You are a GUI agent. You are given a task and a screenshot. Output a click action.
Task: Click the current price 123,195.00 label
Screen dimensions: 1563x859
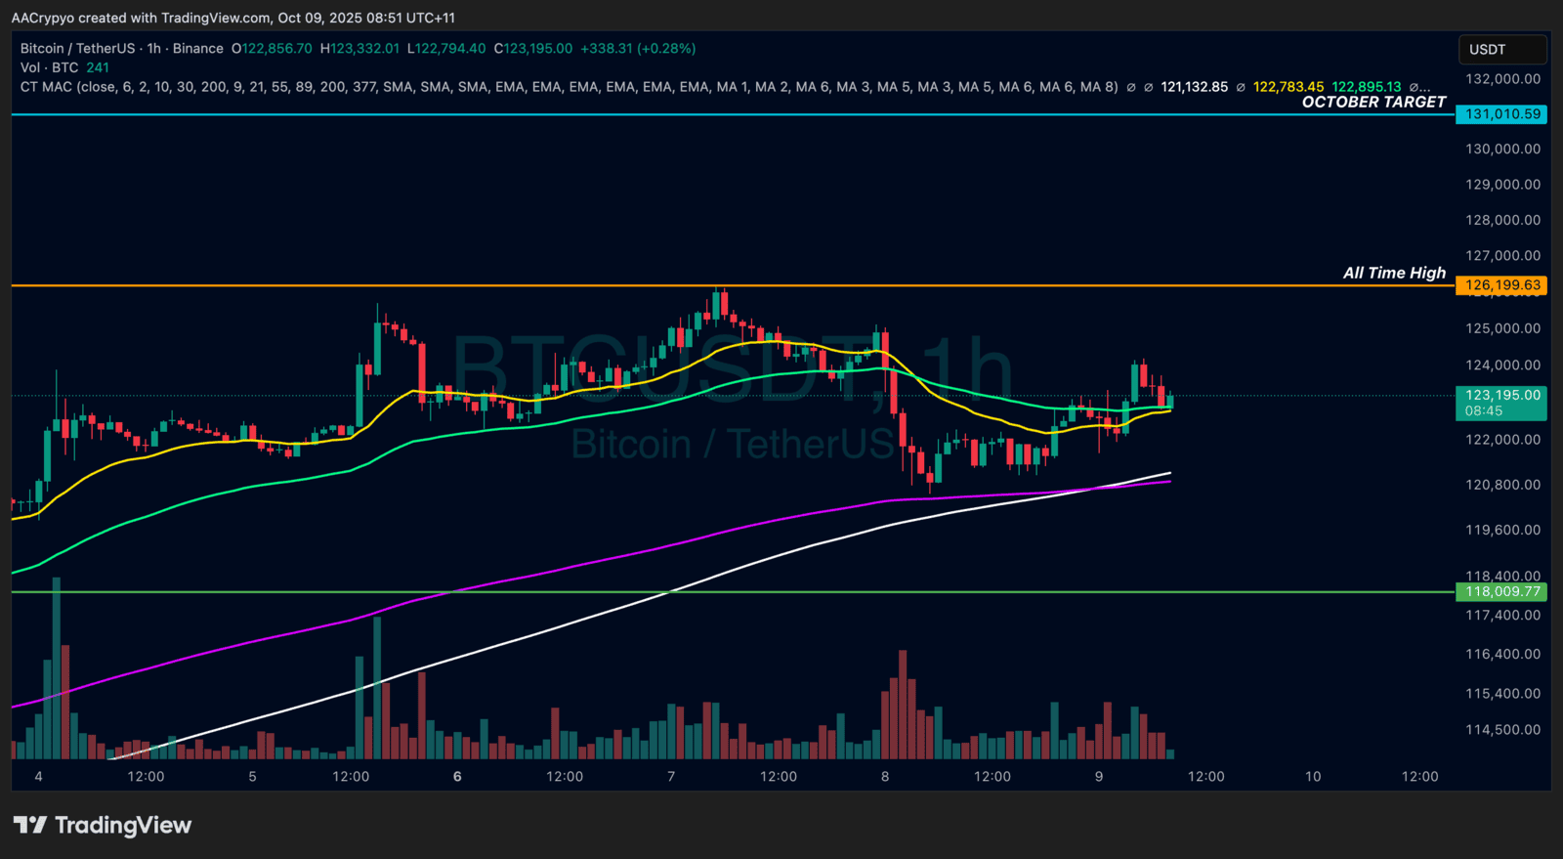(x=1502, y=396)
